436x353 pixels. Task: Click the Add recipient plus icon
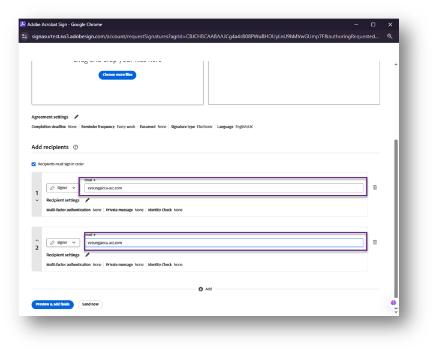click(x=201, y=289)
